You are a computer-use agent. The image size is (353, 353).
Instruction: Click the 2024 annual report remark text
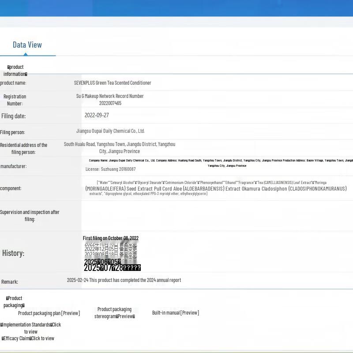pos(124,280)
